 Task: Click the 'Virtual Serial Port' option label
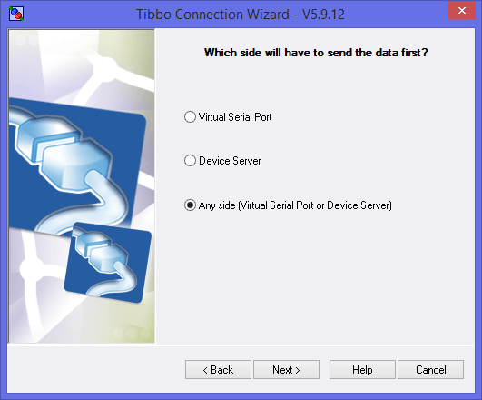coord(235,117)
